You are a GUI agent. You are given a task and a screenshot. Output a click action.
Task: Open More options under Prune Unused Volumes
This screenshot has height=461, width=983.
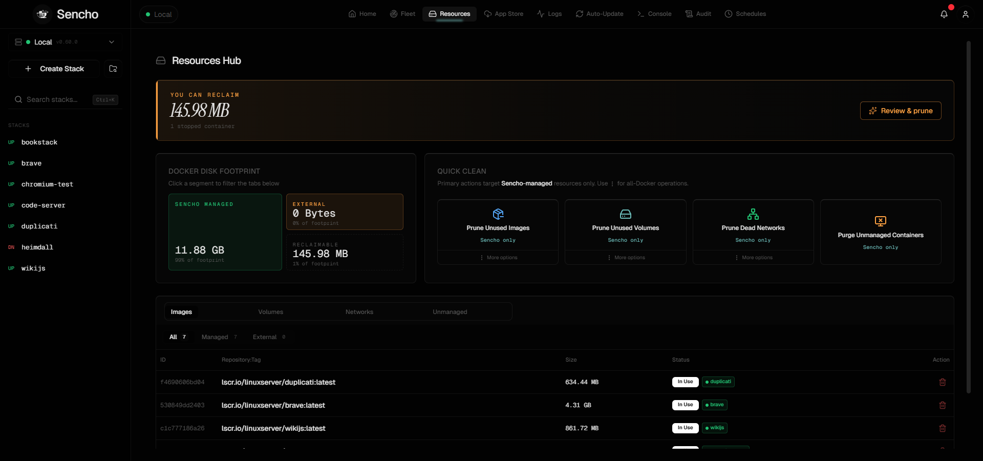coord(626,258)
